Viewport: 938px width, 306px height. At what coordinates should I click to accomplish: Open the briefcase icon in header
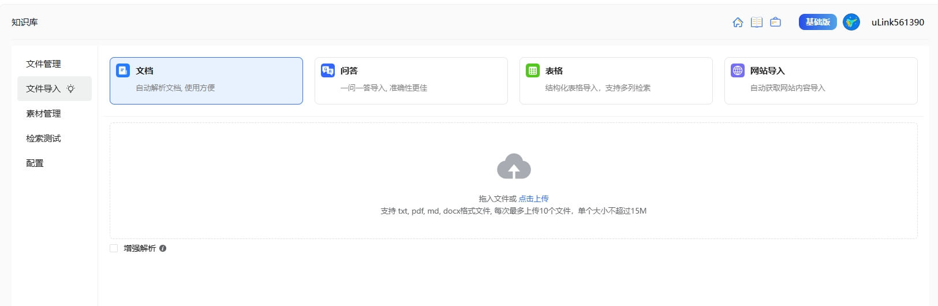[776, 22]
